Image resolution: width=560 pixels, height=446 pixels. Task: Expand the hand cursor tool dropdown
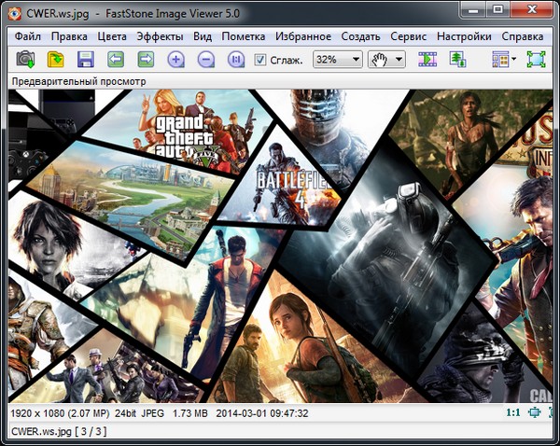tap(386, 60)
